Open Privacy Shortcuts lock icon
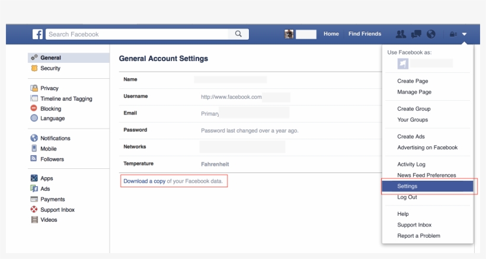The height and width of the screenshot is (259, 486). pyautogui.click(x=453, y=34)
